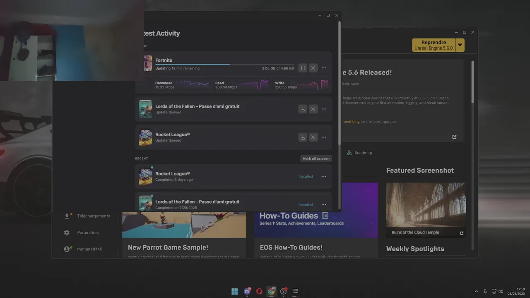Click the Paramètres gear icon
The height and width of the screenshot is (298, 530).
tap(67, 233)
